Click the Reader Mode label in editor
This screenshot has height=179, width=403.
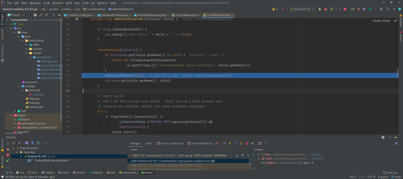[381, 21]
